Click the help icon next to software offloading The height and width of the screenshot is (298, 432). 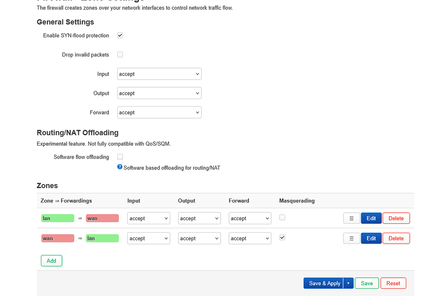tap(119, 167)
